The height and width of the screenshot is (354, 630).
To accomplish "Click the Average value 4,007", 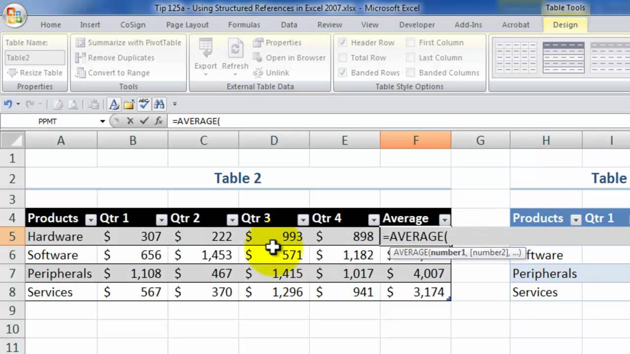I will click(x=415, y=273).
